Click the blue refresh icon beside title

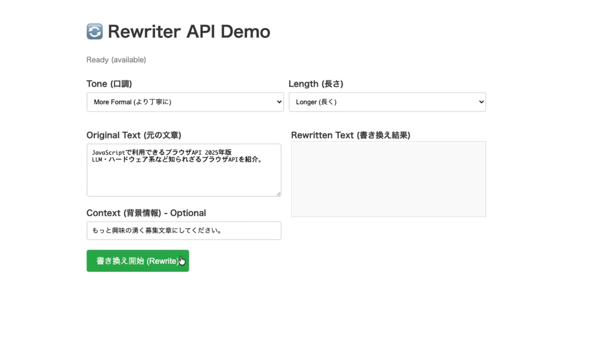(x=95, y=32)
